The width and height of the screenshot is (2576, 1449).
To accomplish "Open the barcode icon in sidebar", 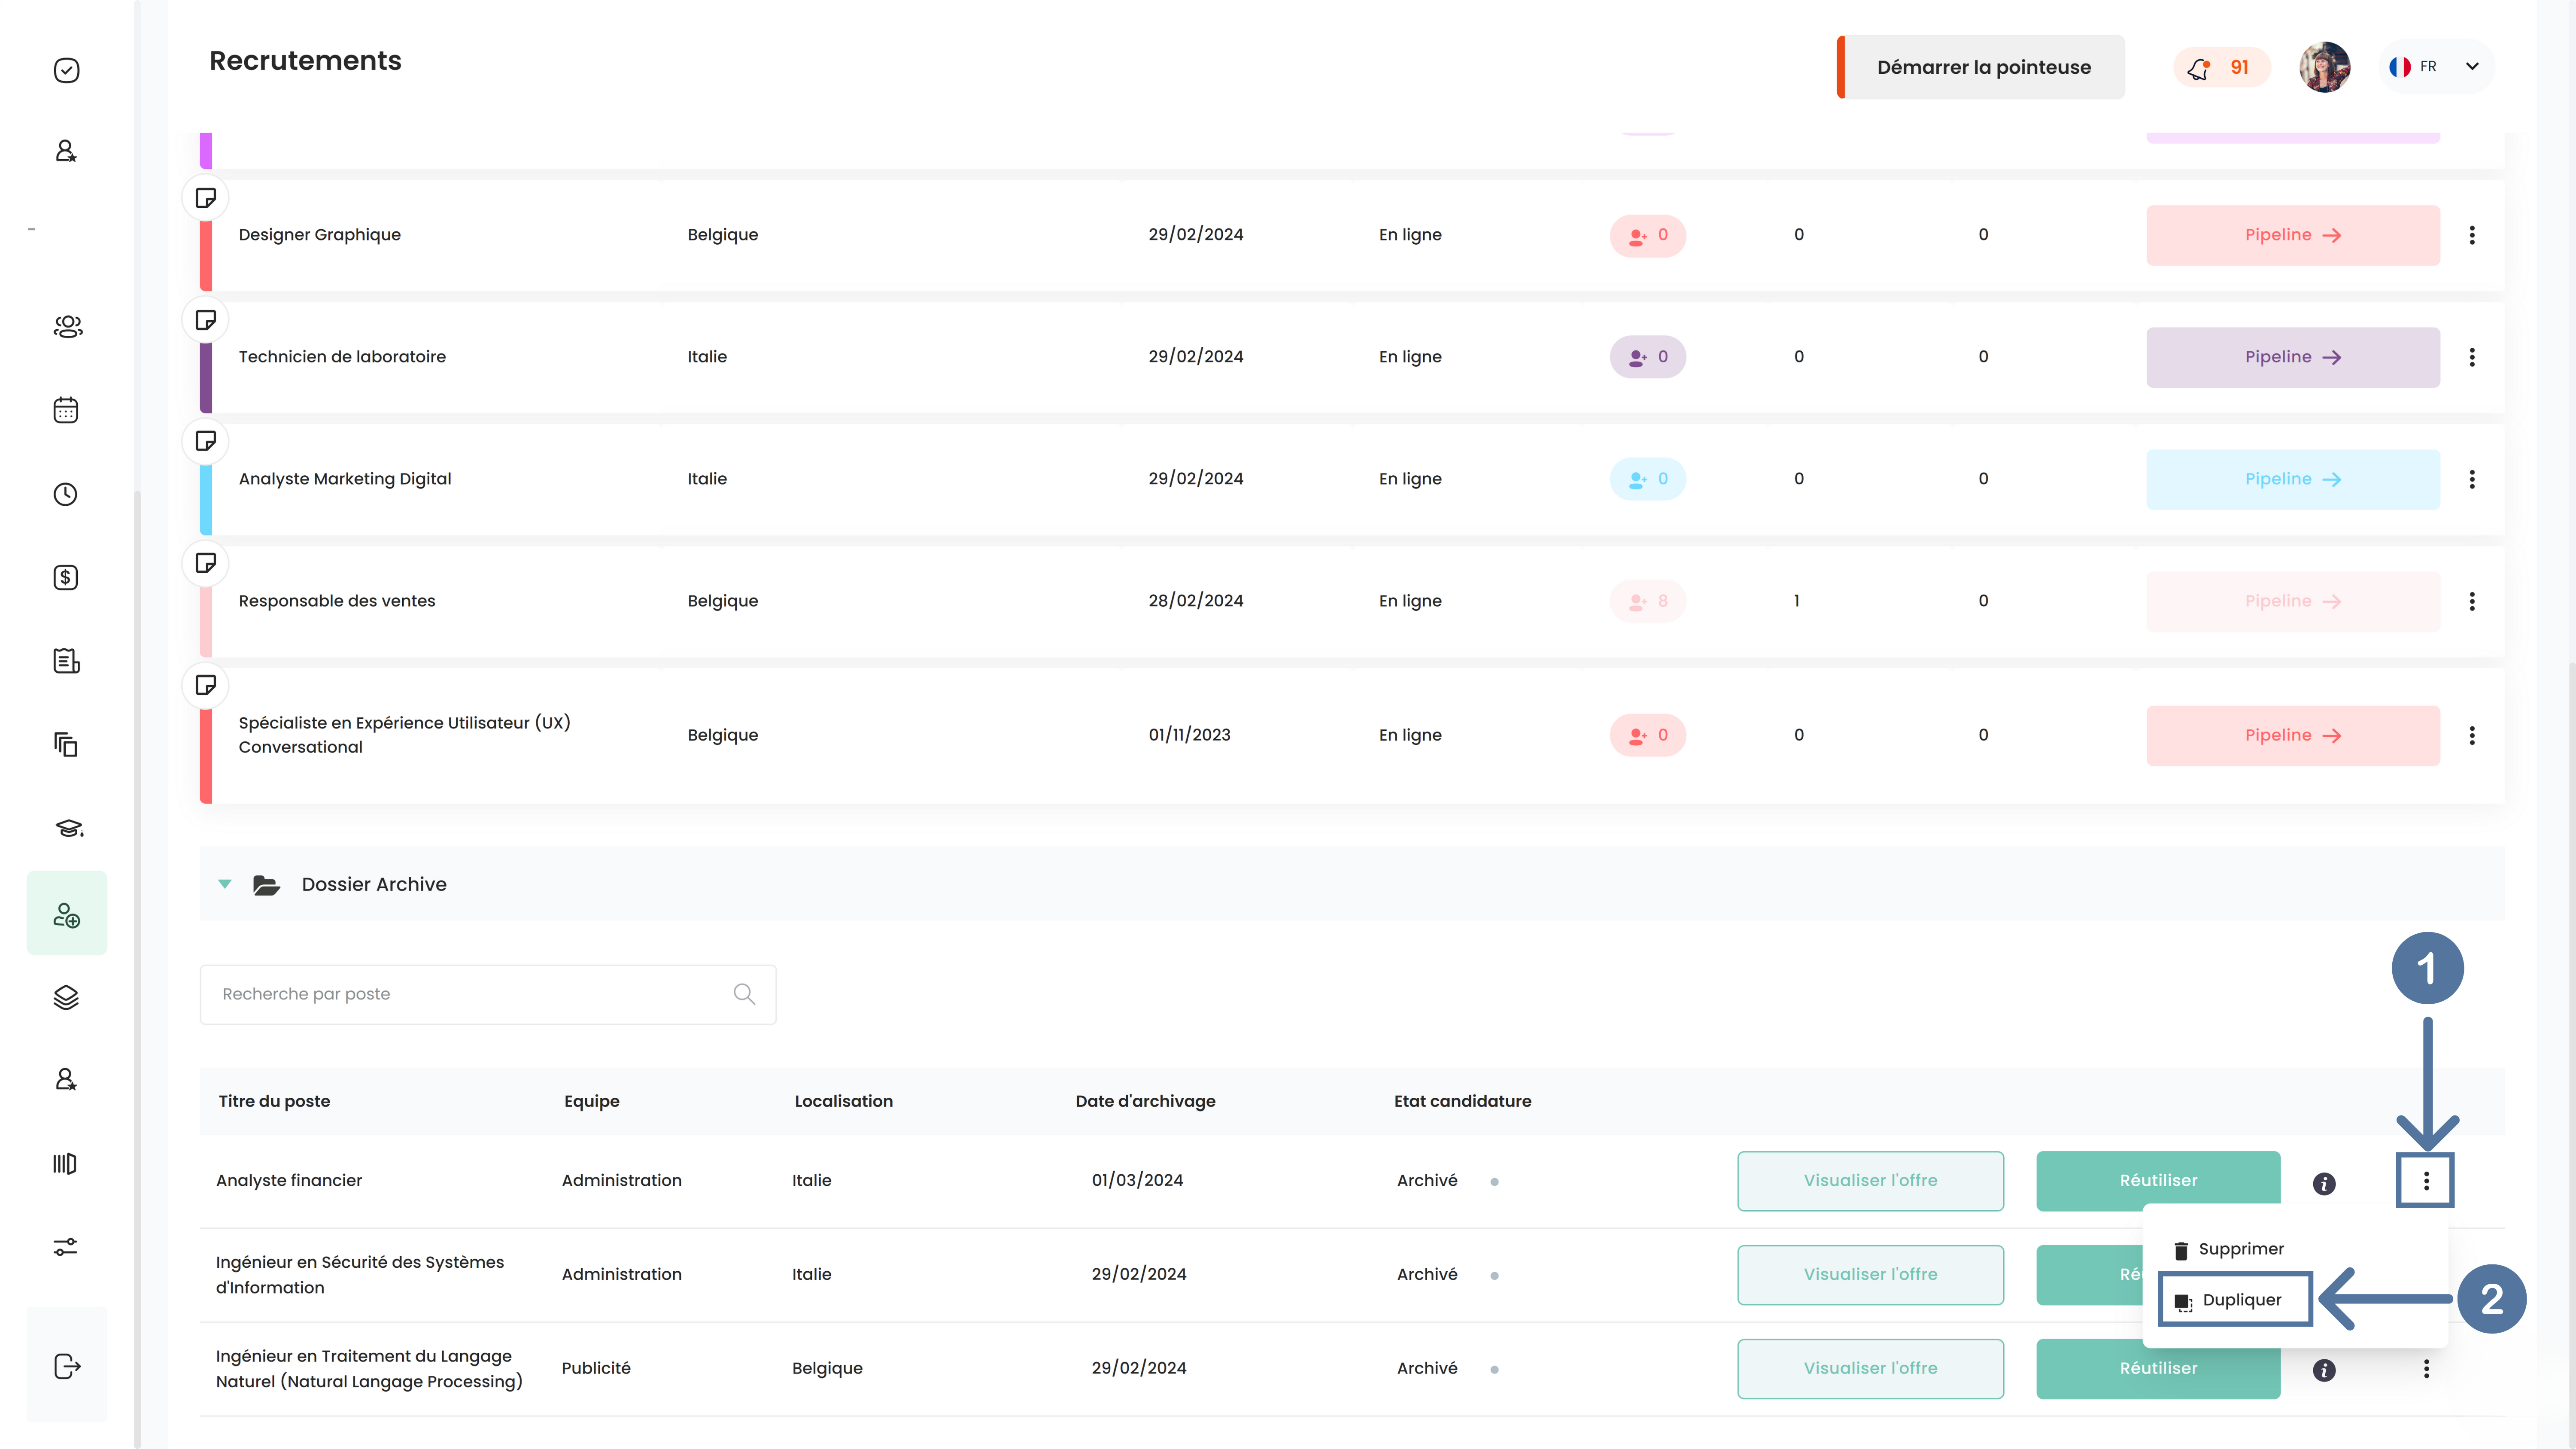I will (x=65, y=1164).
